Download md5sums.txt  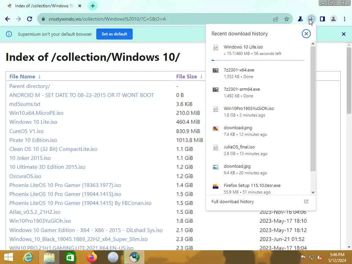point(25,104)
